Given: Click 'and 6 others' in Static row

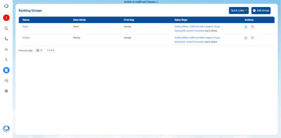Looking at the screenshot, I should (211, 31).
